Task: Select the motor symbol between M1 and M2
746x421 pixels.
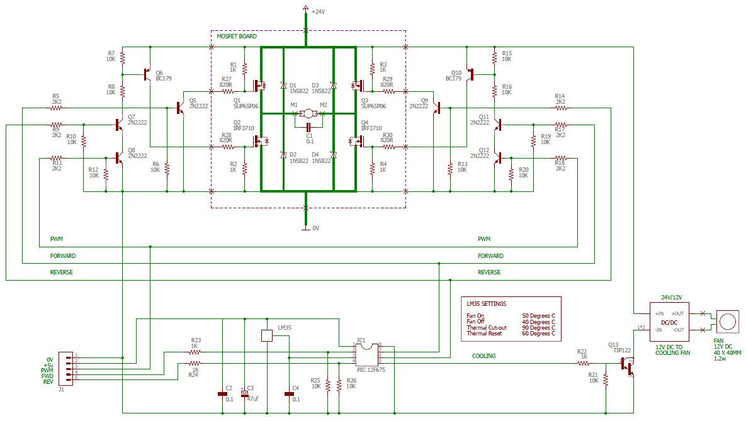Action: [308, 113]
